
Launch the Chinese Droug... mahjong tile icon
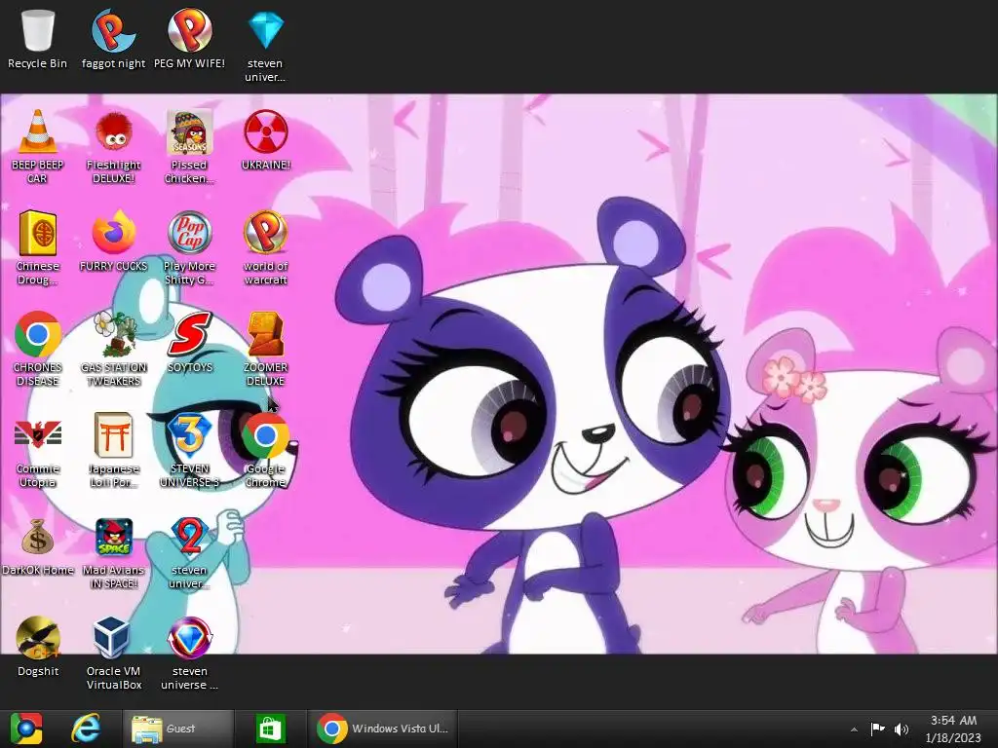pos(38,248)
